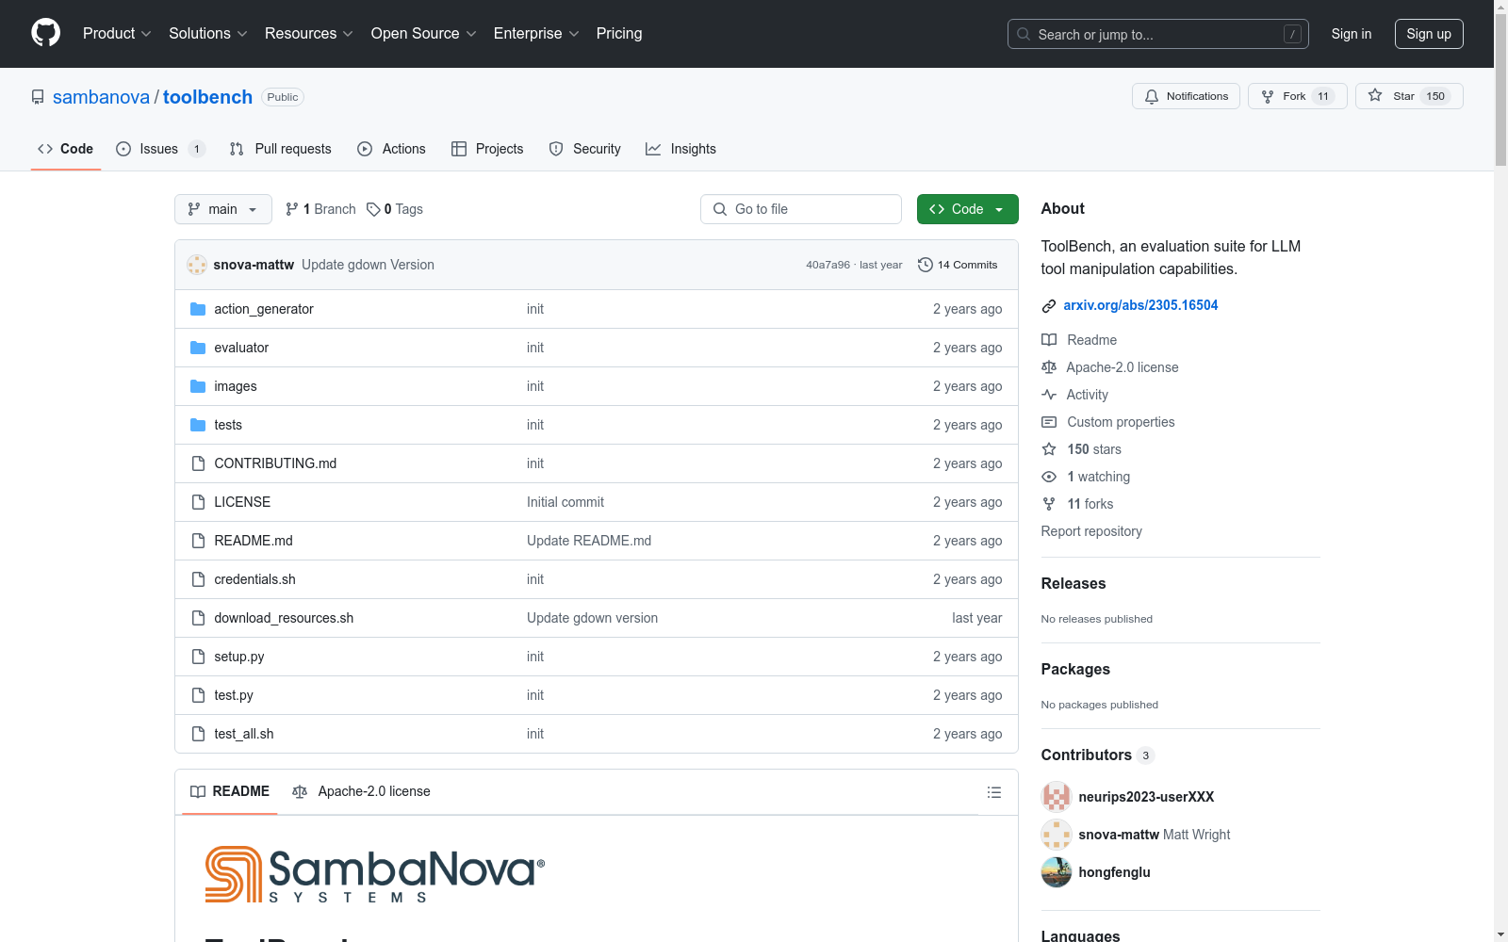Expand the Open Source menu

click(x=424, y=33)
